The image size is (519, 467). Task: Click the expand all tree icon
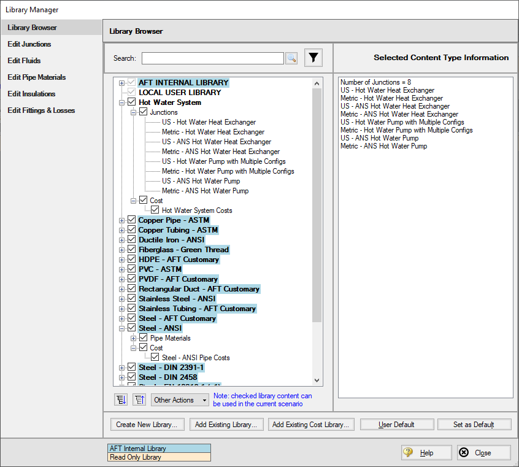121,399
